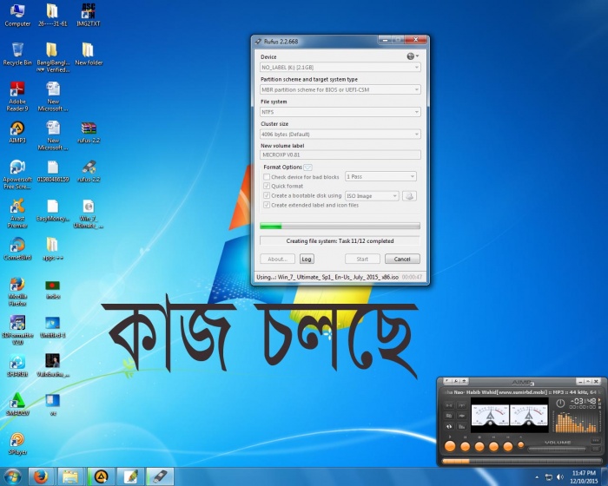Toggle 'Check device for bad blocks' checkbox
This screenshot has height=486, width=608.
click(267, 176)
